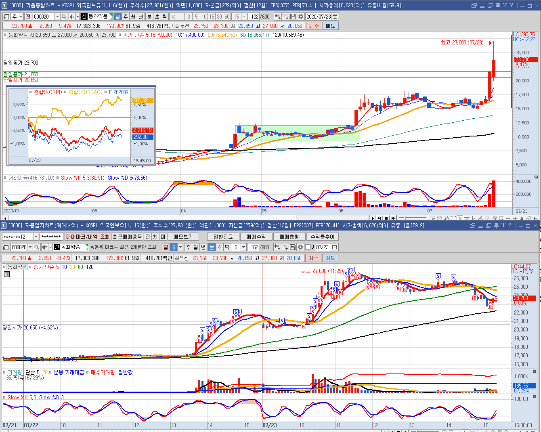Click 매도 sell button in 키움종합차트
The image size is (541, 432).
point(330,26)
